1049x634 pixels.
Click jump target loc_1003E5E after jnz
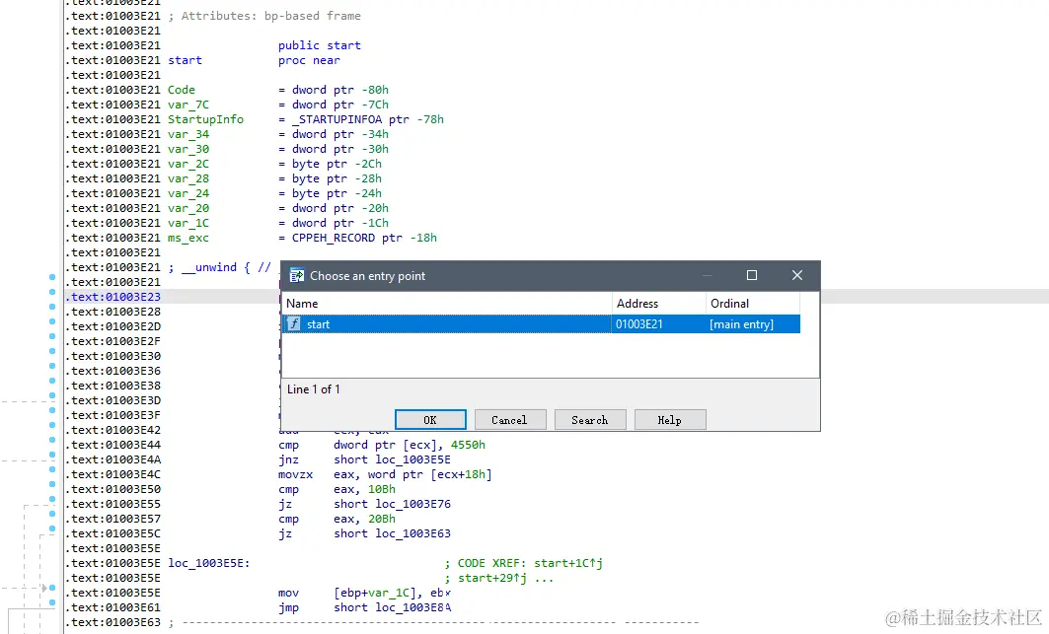pyautogui.click(x=412, y=459)
